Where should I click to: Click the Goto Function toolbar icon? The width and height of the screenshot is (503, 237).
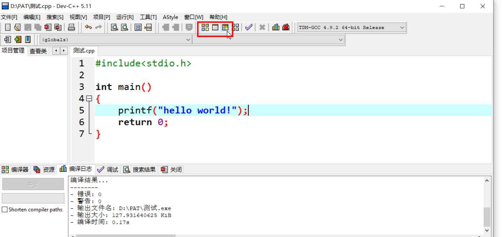[x=138, y=27]
